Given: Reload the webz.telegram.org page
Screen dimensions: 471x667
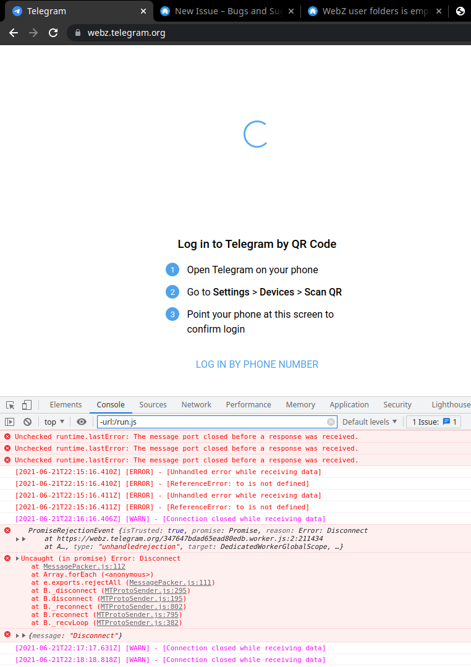Looking at the screenshot, I should point(53,33).
